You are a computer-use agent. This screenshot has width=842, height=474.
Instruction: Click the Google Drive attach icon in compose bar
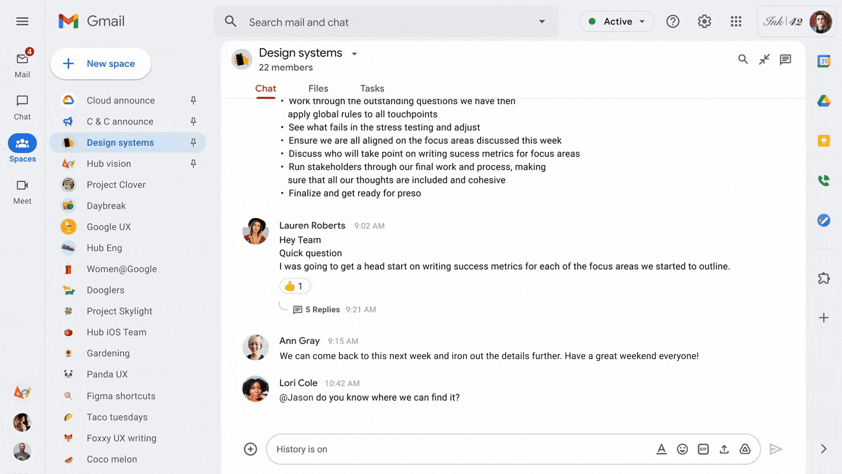coord(746,449)
